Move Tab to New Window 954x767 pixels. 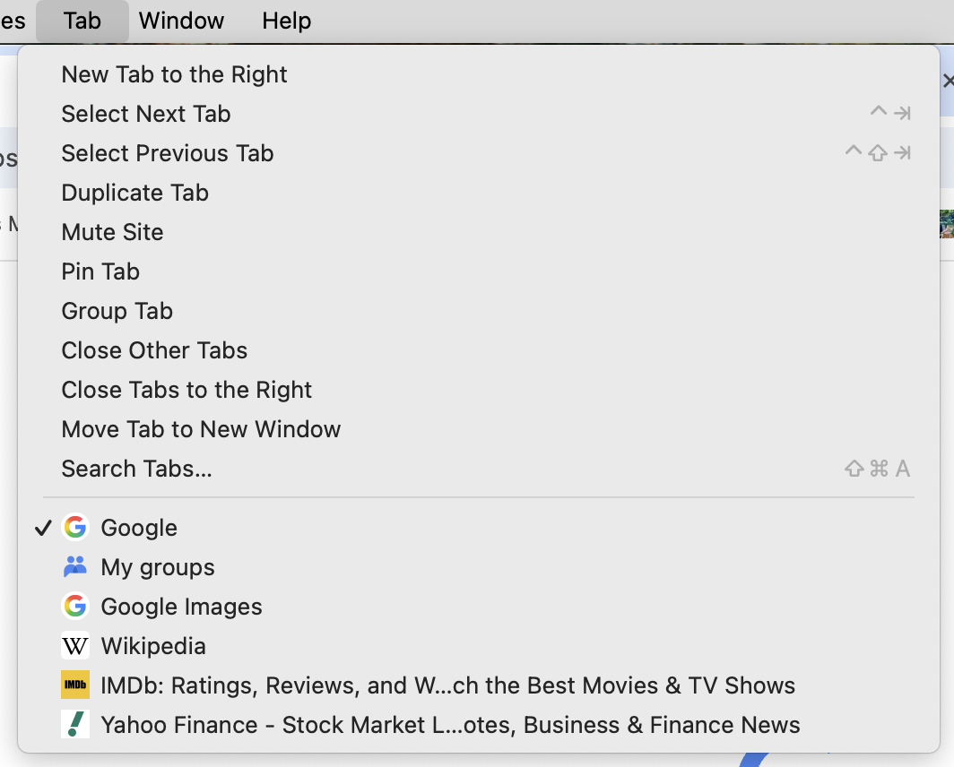pos(201,429)
